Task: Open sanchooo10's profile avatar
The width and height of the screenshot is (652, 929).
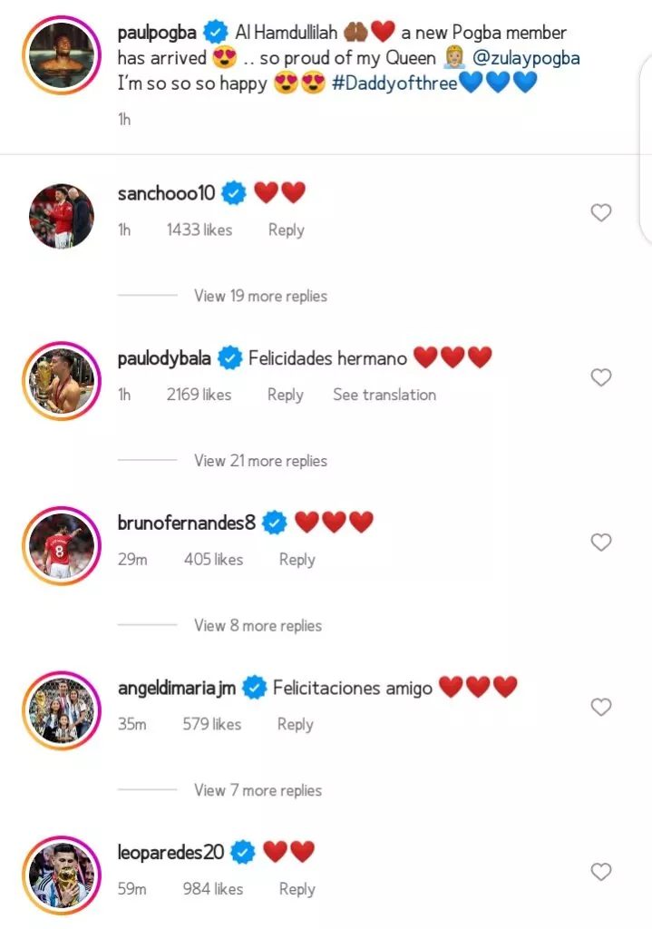Action: [x=62, y=216]
